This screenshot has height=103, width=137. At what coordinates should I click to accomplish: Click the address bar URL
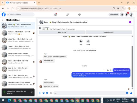click(41, 9)
